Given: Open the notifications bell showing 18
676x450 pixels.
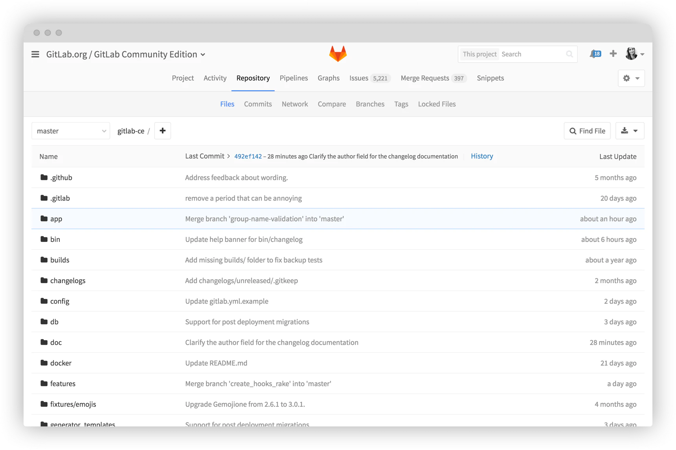Looking at the screenshot, I should [594, 54].
